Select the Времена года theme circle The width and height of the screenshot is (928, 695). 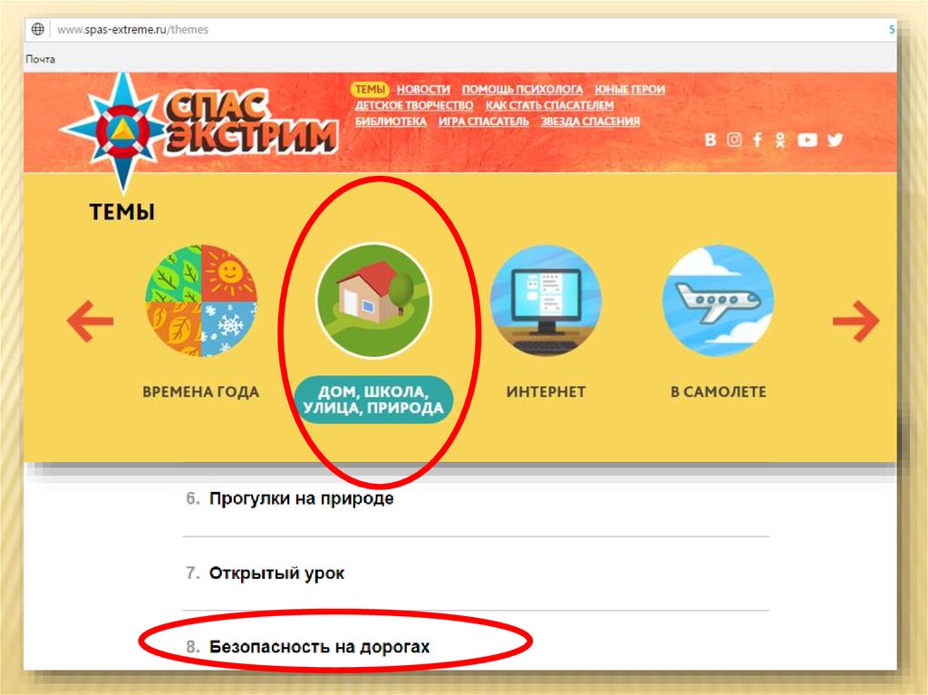pyautogui.click(x=201, y=301)
